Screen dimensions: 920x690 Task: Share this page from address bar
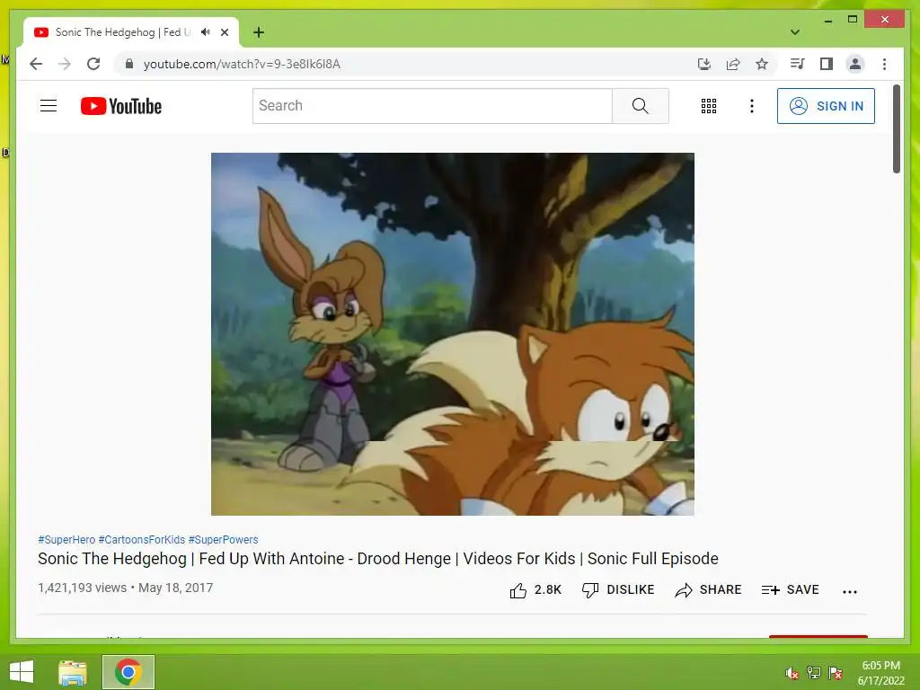coord(733,64)
